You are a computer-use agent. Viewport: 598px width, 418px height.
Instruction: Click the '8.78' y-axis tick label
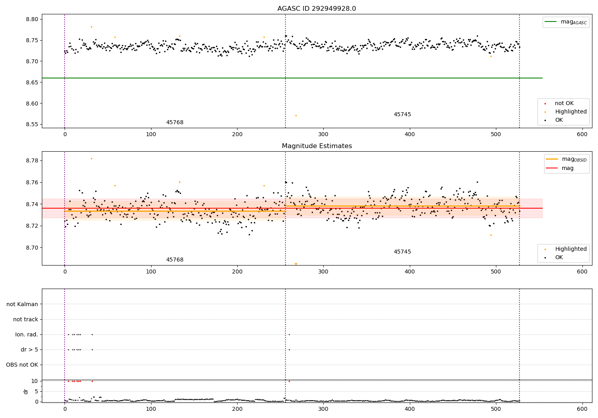[x=32, y=160]
